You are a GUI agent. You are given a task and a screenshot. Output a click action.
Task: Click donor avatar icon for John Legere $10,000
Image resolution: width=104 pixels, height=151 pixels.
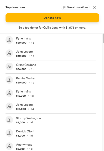click(x=9, y=106)
